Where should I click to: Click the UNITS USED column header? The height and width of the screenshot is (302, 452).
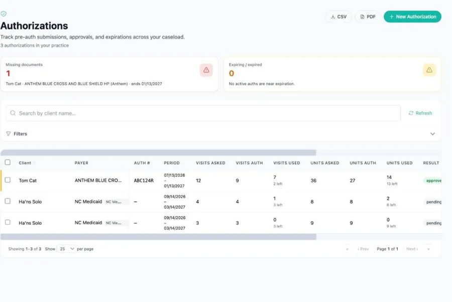(400, 163)
